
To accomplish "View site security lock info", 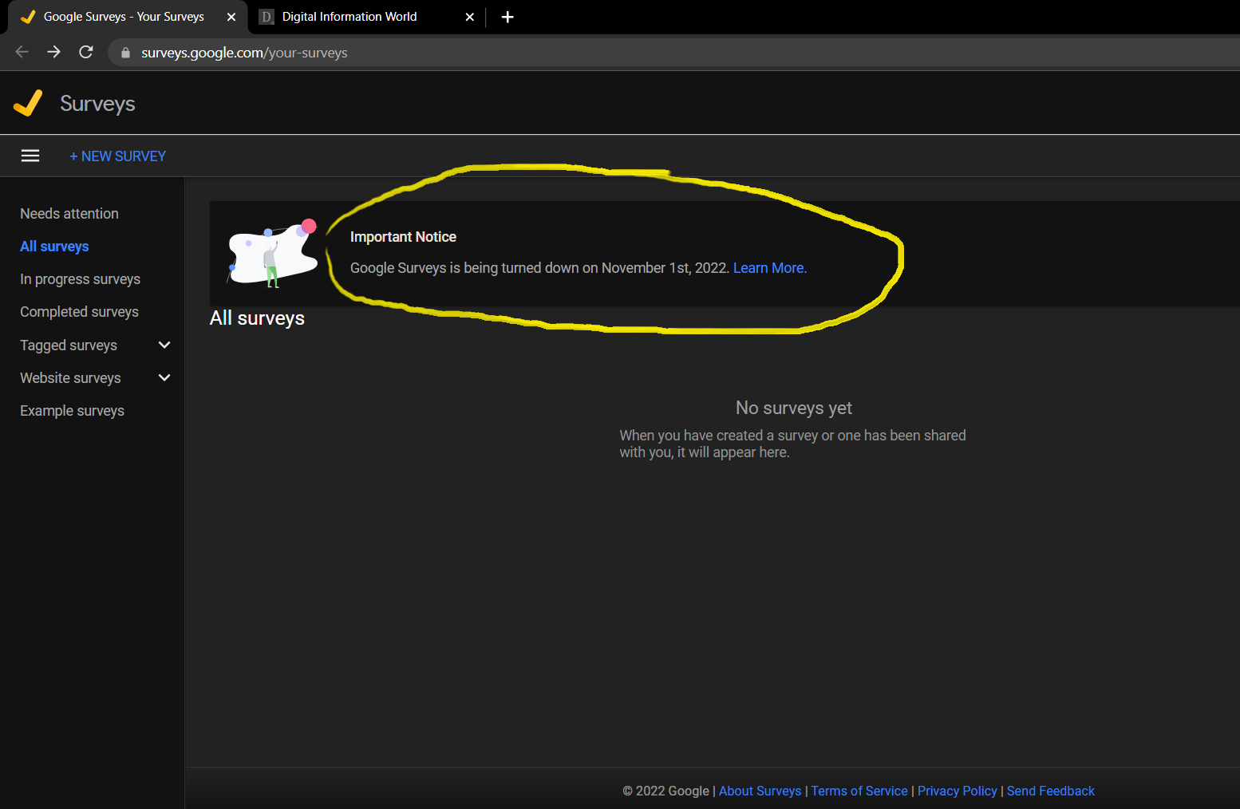I will point(125,53).
